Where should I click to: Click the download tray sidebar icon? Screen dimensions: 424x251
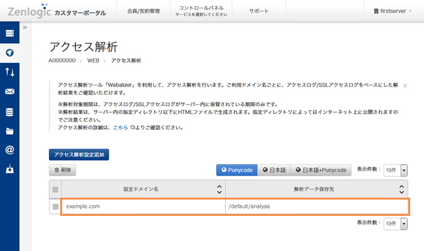(9, 169)
